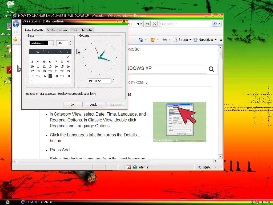Click the Bing search box with WINDOWS XP
The height and width of the screenshot is (205, 273).
[167, 69]
